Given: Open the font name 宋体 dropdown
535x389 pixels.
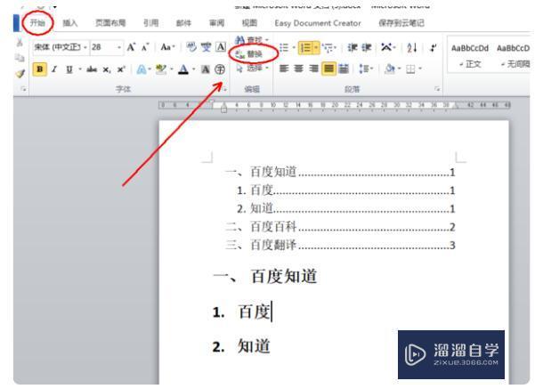Looking at the screenshot, I should click(85, 47).
